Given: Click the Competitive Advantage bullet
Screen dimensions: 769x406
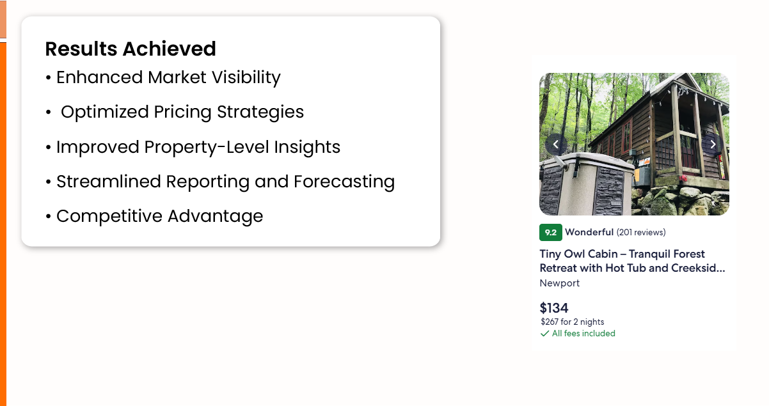Looking at the screenshot, I should pos(159,216).
